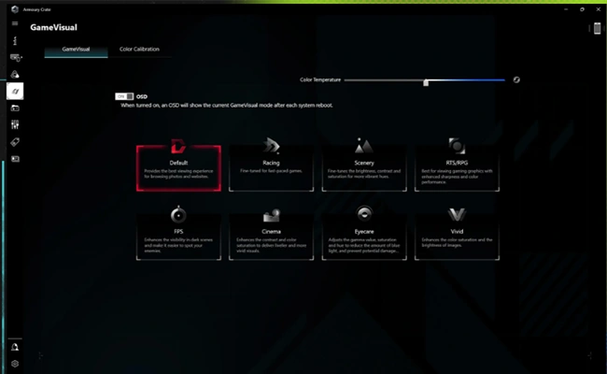Open the Featured deals tag icon
The height and width of the screenshot is (374, 607).
coord(15,142)
